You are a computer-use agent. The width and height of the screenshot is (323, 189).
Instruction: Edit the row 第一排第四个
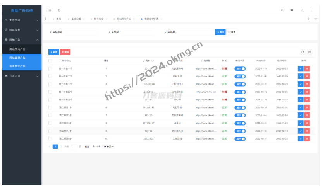pos(301,92)
